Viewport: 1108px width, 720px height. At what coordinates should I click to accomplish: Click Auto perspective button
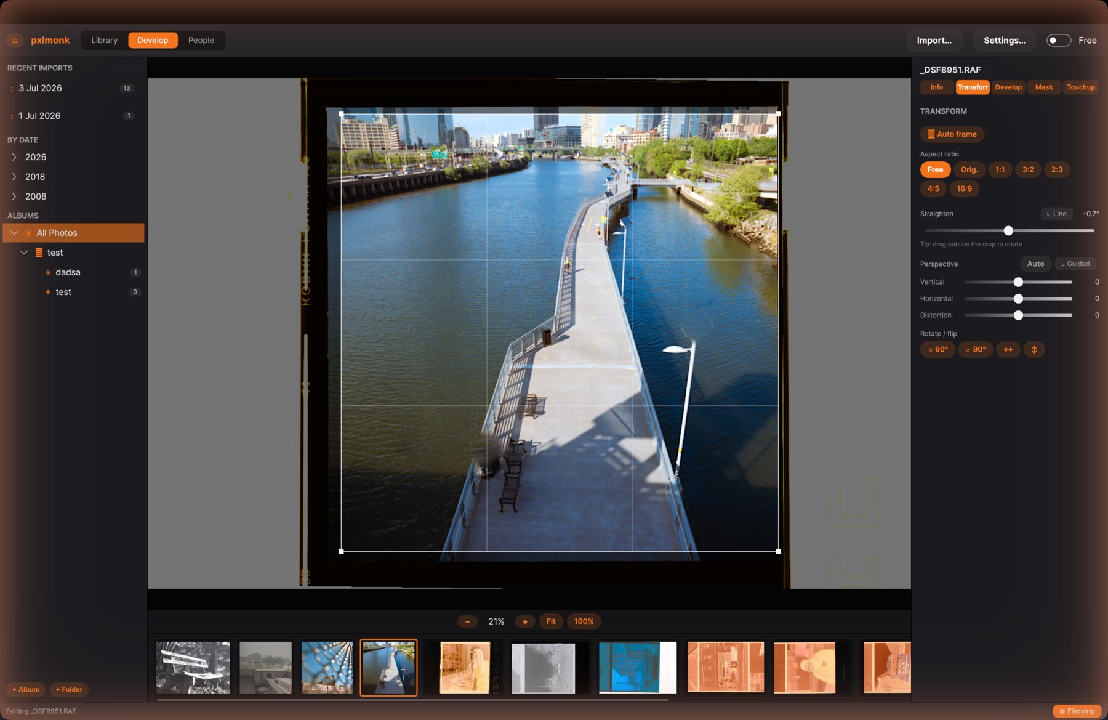click(1035, 264)
